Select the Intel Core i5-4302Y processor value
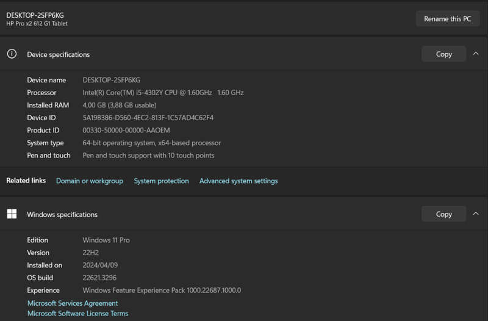 (163, 93)
